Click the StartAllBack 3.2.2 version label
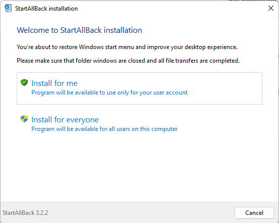This screenshot has width=279, height=223. point(25,213)
